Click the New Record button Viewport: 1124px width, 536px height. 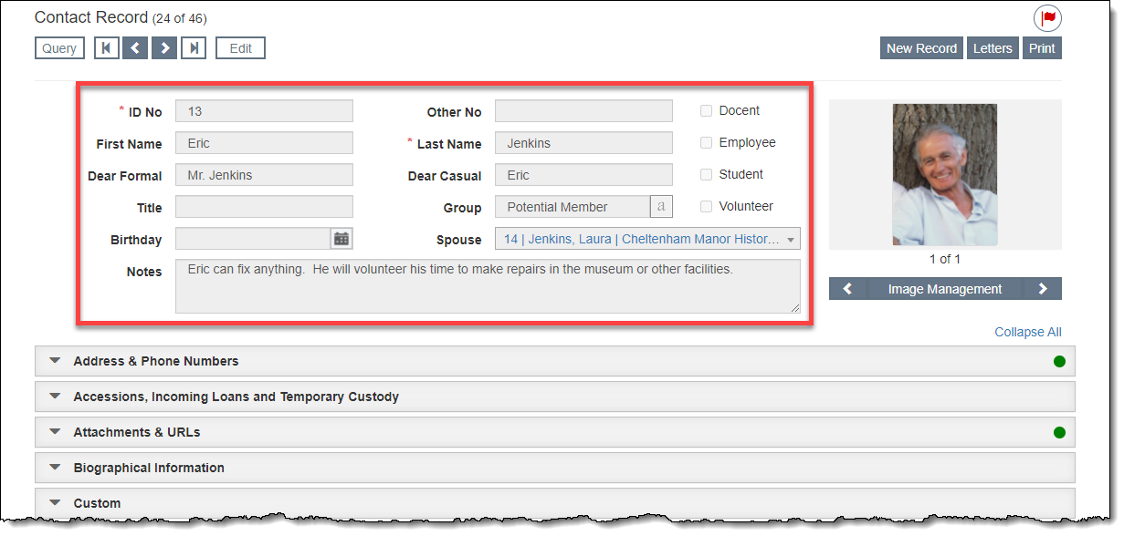pos(921,48)
